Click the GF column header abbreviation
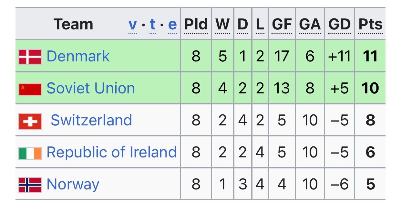 282,25
